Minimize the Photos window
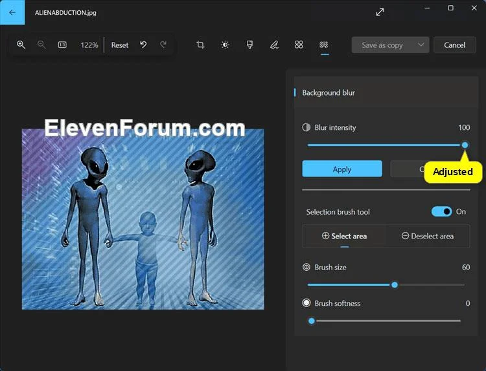 point(428,8)
